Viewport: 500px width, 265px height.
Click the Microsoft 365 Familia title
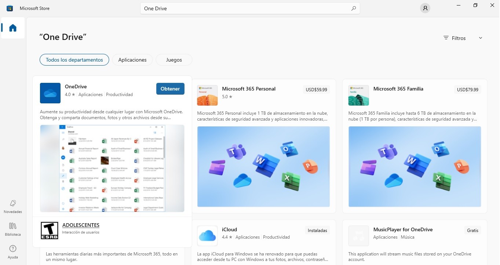(x=398, y=89)
